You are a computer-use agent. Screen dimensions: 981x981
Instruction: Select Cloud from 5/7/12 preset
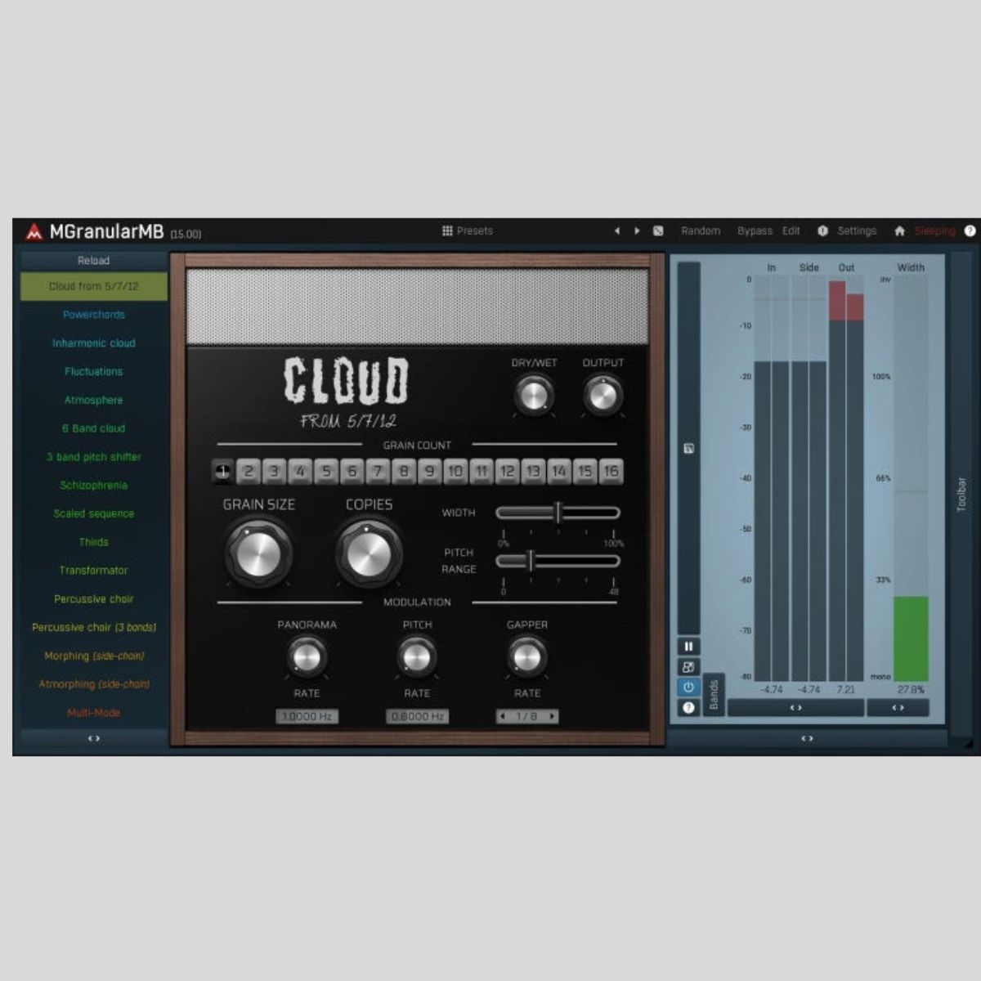(x=94, y=286)
